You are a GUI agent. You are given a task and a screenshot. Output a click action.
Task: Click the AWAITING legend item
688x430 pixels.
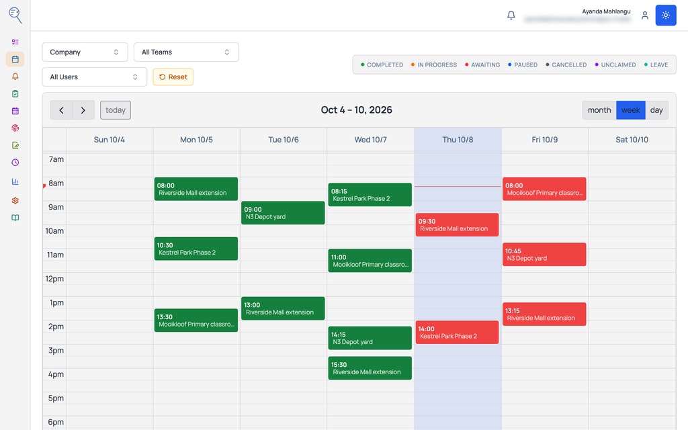482,64
